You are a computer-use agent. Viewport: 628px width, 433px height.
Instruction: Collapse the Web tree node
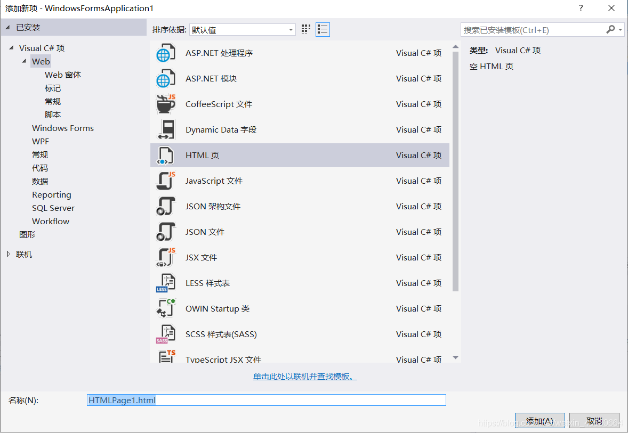(23, 61)
